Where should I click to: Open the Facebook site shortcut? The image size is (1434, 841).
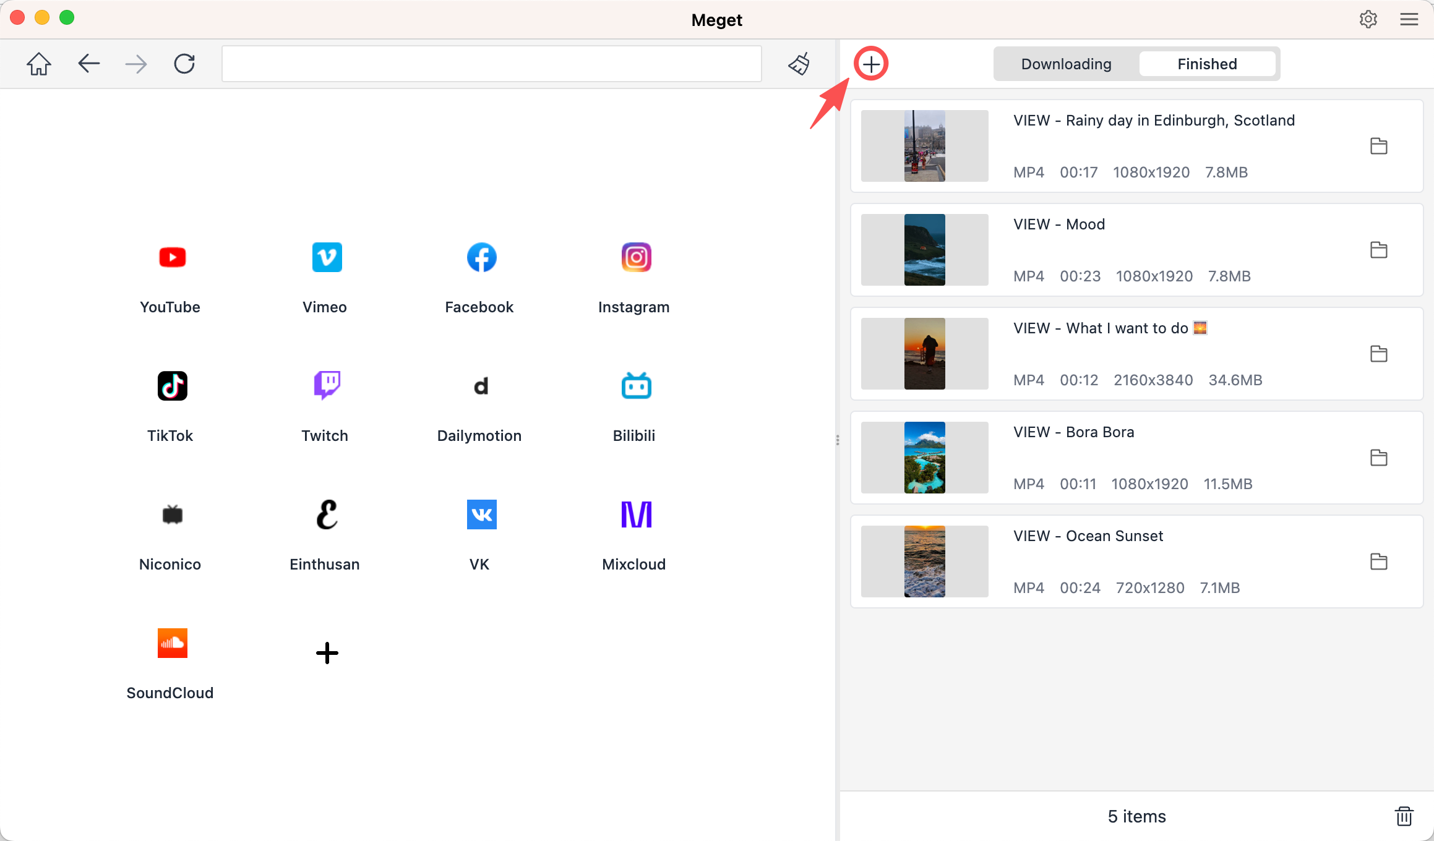pos(481,258)
